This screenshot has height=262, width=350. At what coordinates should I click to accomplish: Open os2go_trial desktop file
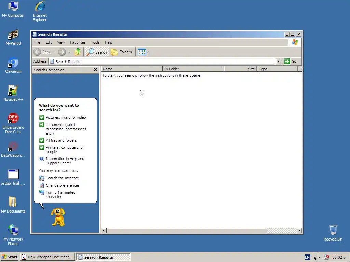point(13,177)
